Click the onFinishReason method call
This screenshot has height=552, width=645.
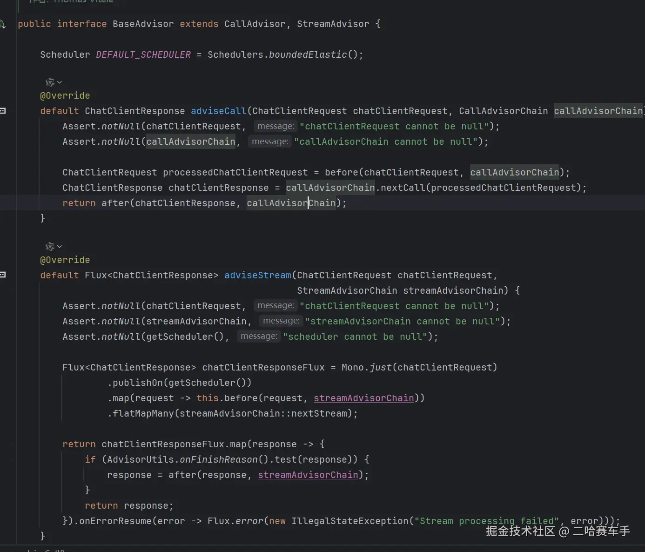[219, 459]
